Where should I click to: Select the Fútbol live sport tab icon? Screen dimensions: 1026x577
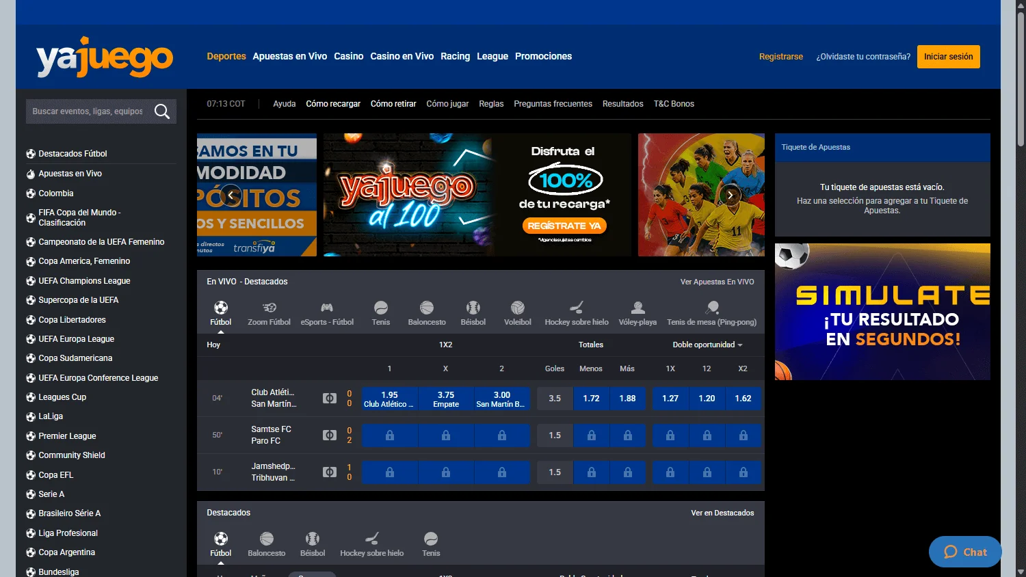click(220, 308)
